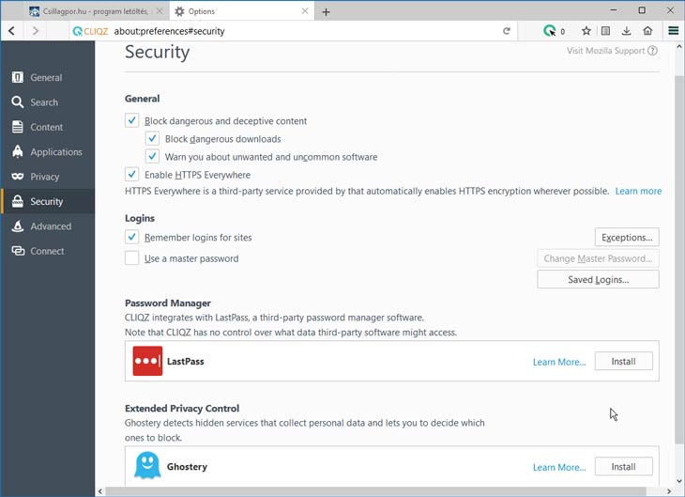This screenshot has width=685, height=497.
Task: Open the bookmarks list icon
Action: (605, 31)
